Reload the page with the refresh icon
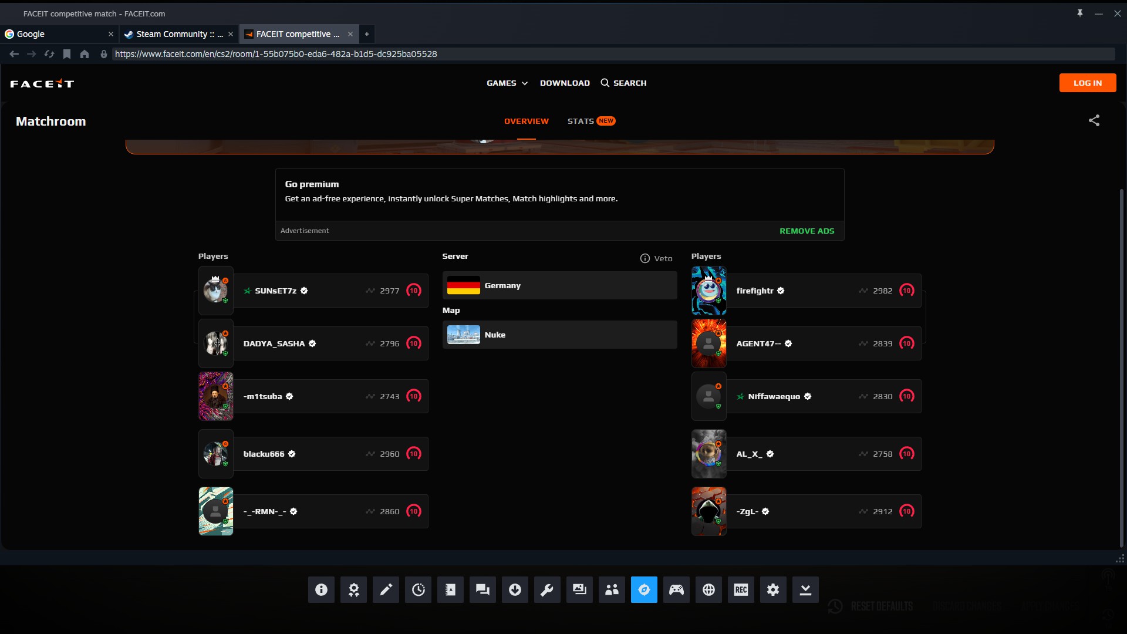 point(49,54)
